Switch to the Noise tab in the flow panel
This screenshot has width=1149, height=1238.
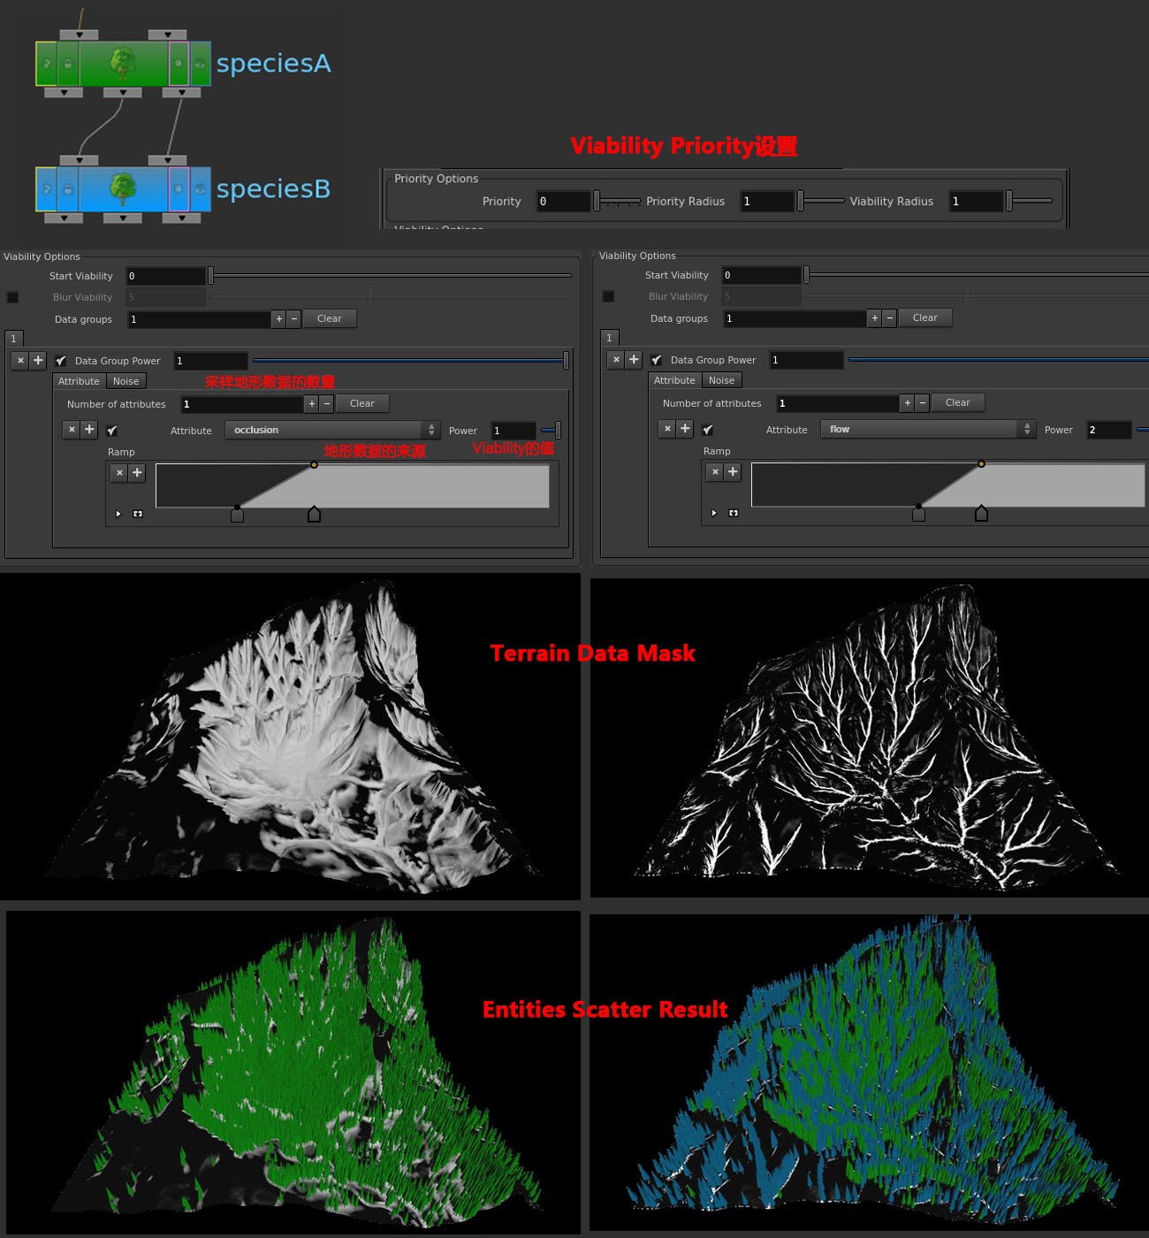tap(721, 380)
